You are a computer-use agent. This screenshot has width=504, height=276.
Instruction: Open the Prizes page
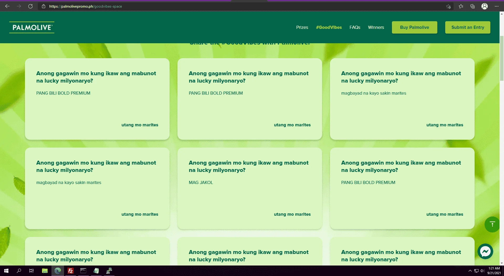[302, 27]
